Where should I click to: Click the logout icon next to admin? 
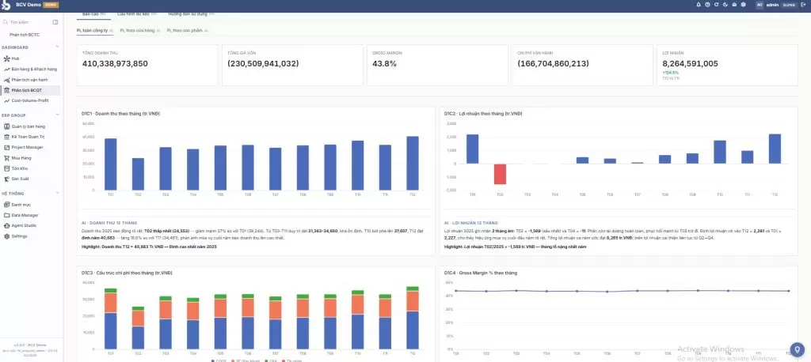tap(802, 5)
